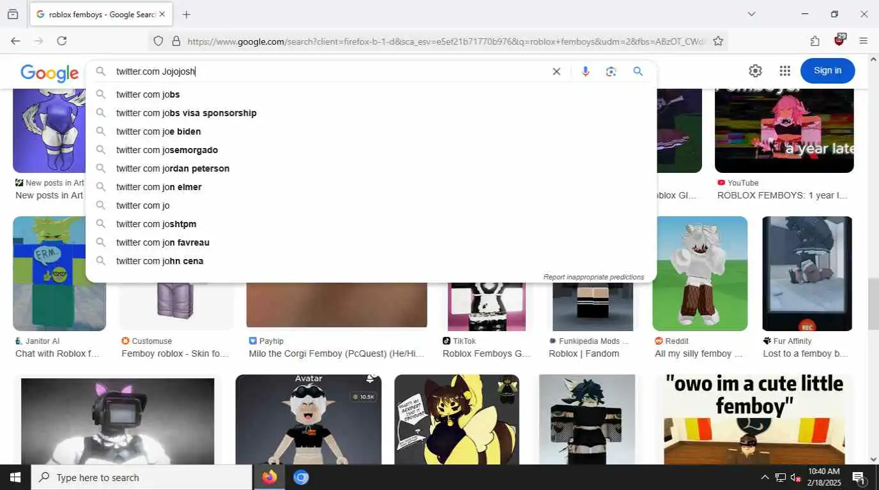Click into the search text field
This screenshot has width=879, height=490.
click(x=329, y=71)
